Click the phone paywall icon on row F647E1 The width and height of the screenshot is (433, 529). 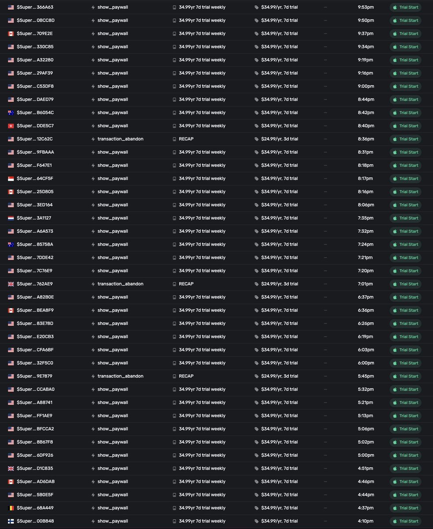174,165
